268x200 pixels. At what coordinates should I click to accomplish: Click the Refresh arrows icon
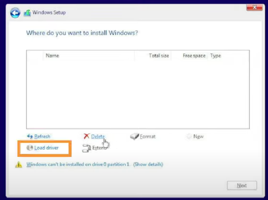(x=30, y=136)
